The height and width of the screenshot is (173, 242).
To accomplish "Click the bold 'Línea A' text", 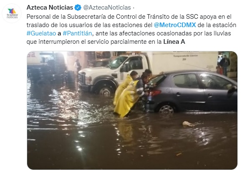I will (174, 42).
